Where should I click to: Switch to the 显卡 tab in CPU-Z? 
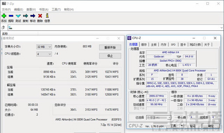tap(183, 45)
